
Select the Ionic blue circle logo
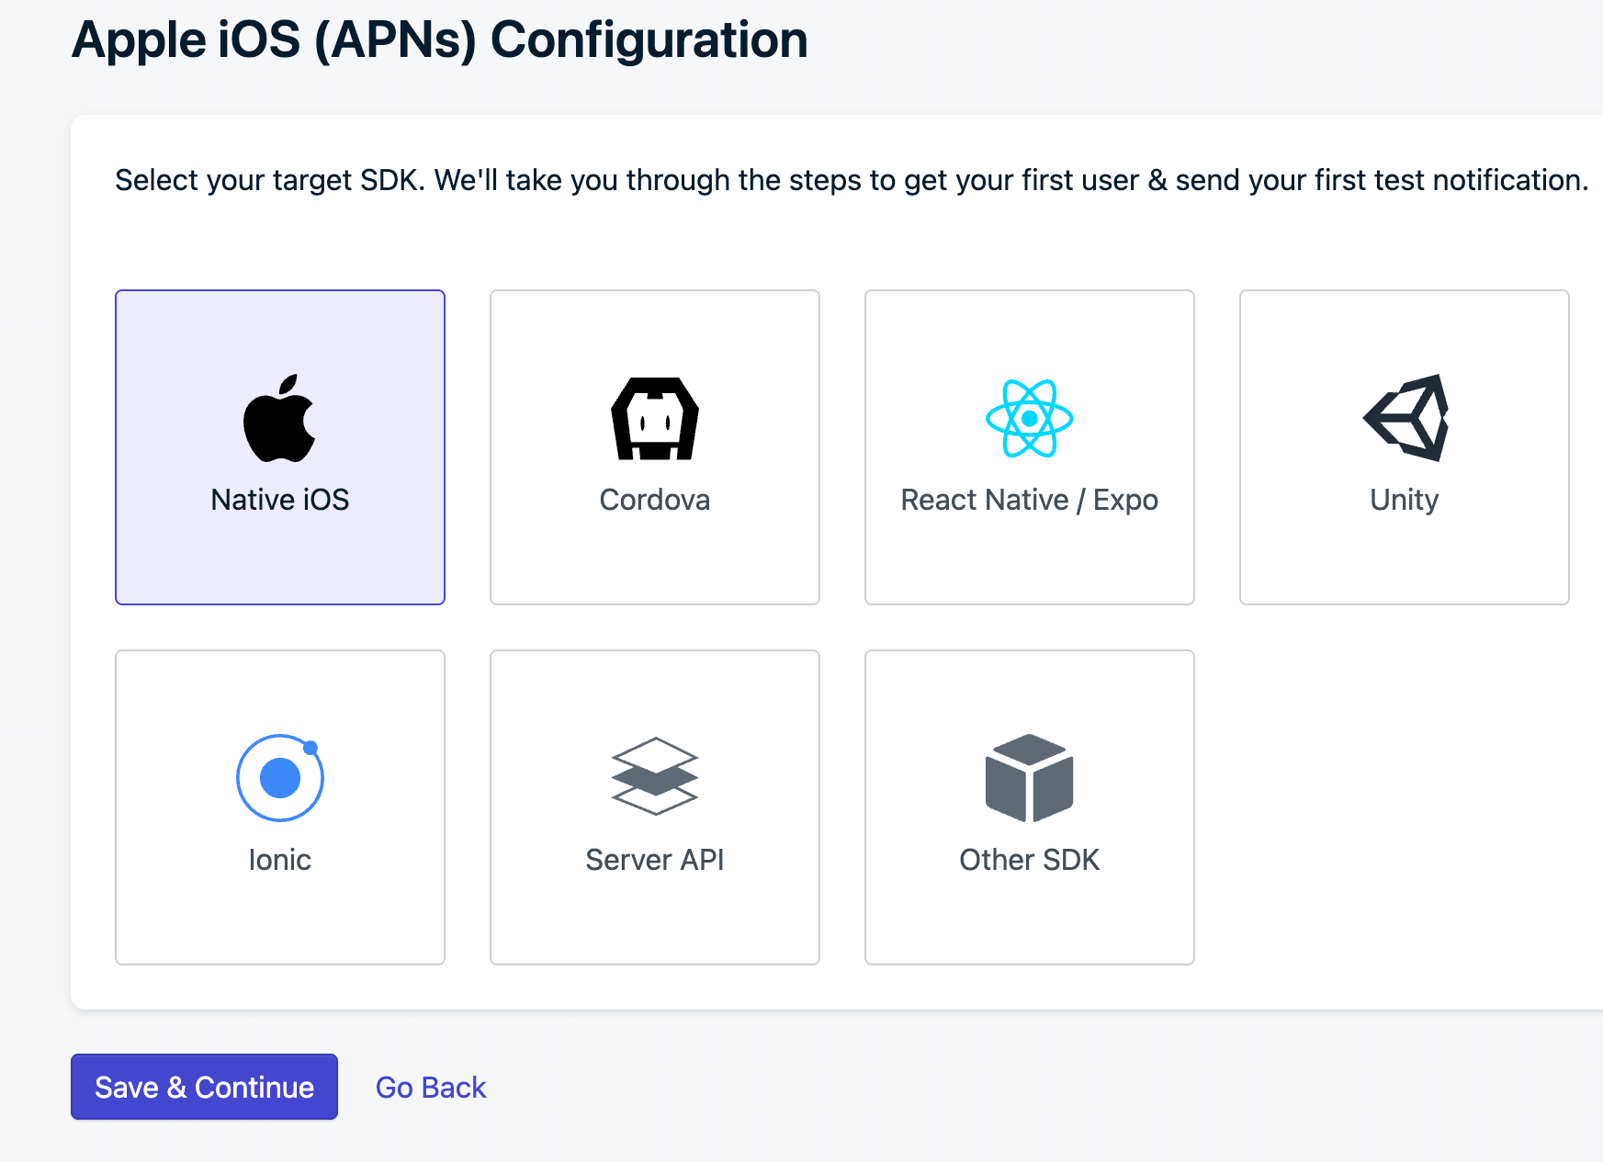tap(279, 778)
